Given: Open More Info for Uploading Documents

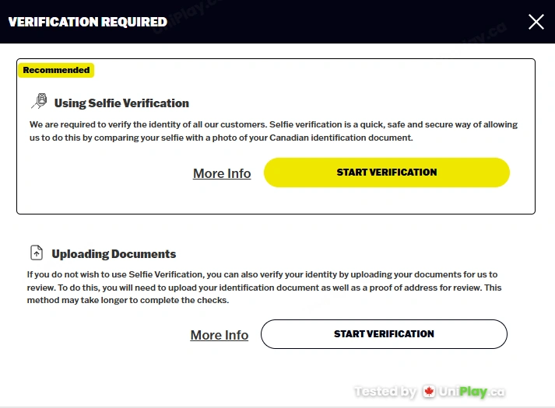Looking at the screenshot, I should pyautogui.click(x=220, y=335).
